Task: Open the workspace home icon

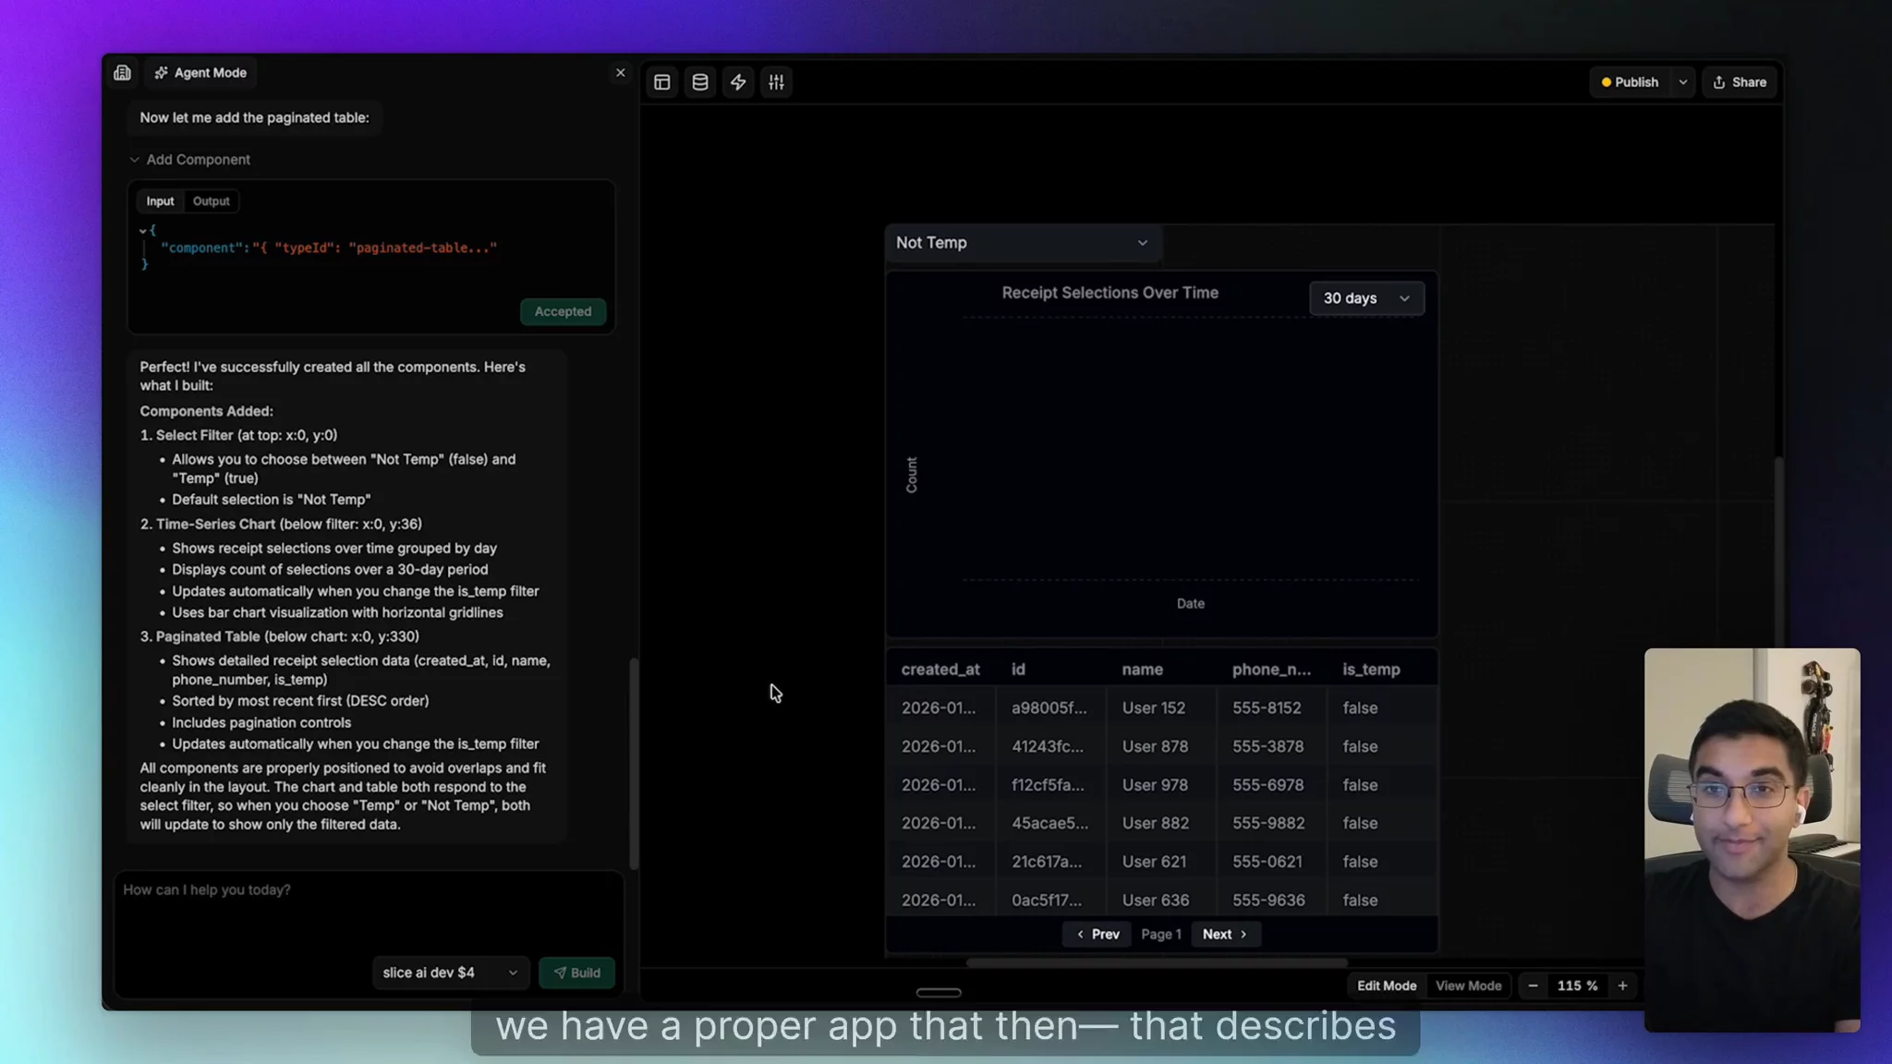Action: (122, 73)
